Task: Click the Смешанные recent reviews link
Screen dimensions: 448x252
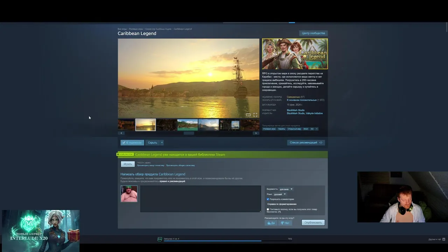Action: pos(293,97)
